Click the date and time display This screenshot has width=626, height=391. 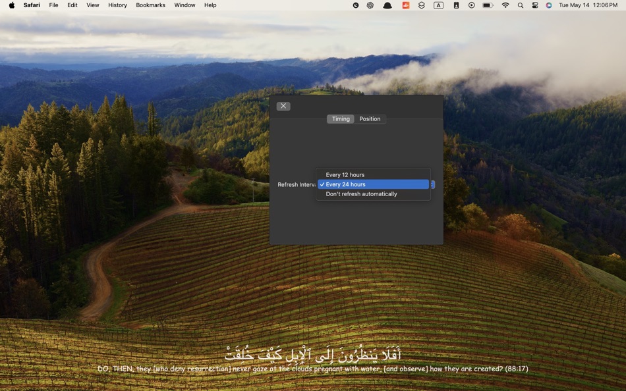point(588,5)
